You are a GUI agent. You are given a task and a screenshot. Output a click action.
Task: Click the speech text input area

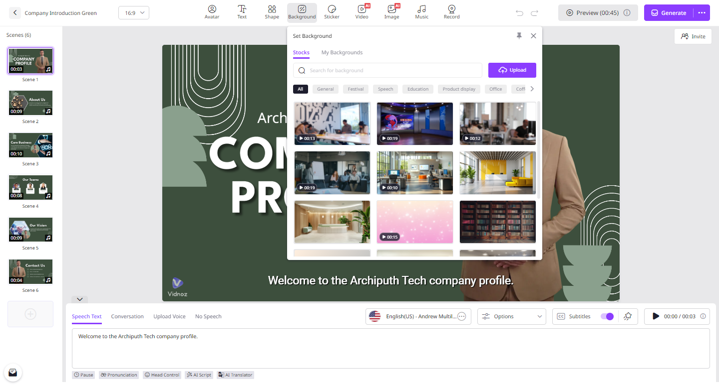[391, 348]
